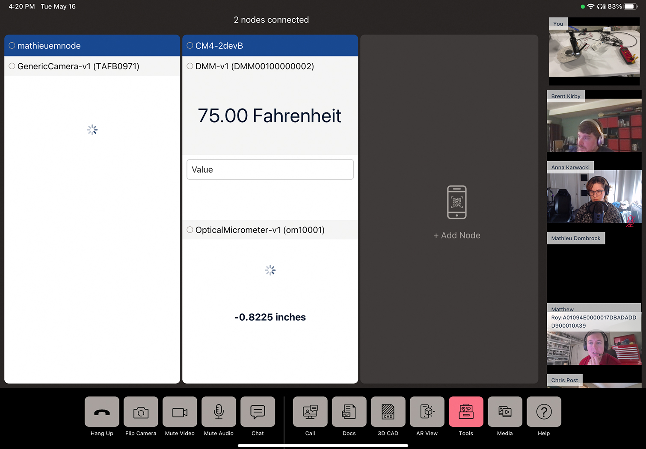This screenshot has width=646, height=449.
Task: Open AR View mode
Action: 427,411
